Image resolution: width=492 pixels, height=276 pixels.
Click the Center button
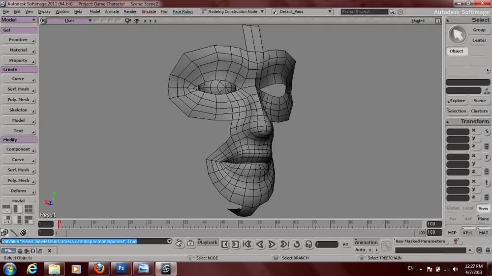[x=479, y=40]
